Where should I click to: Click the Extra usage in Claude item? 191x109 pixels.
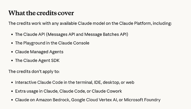click(x=68, y=91)
